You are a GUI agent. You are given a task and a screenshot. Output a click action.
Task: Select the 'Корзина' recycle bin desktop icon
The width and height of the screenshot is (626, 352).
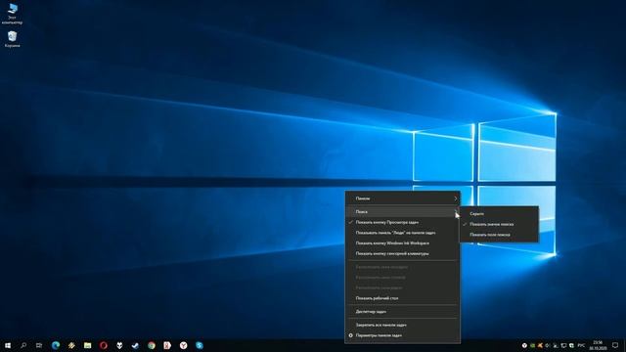[x=12, y=39]
